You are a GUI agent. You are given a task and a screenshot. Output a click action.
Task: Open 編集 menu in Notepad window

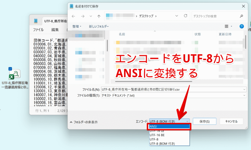pyautogui.click(x=55, y=30)
